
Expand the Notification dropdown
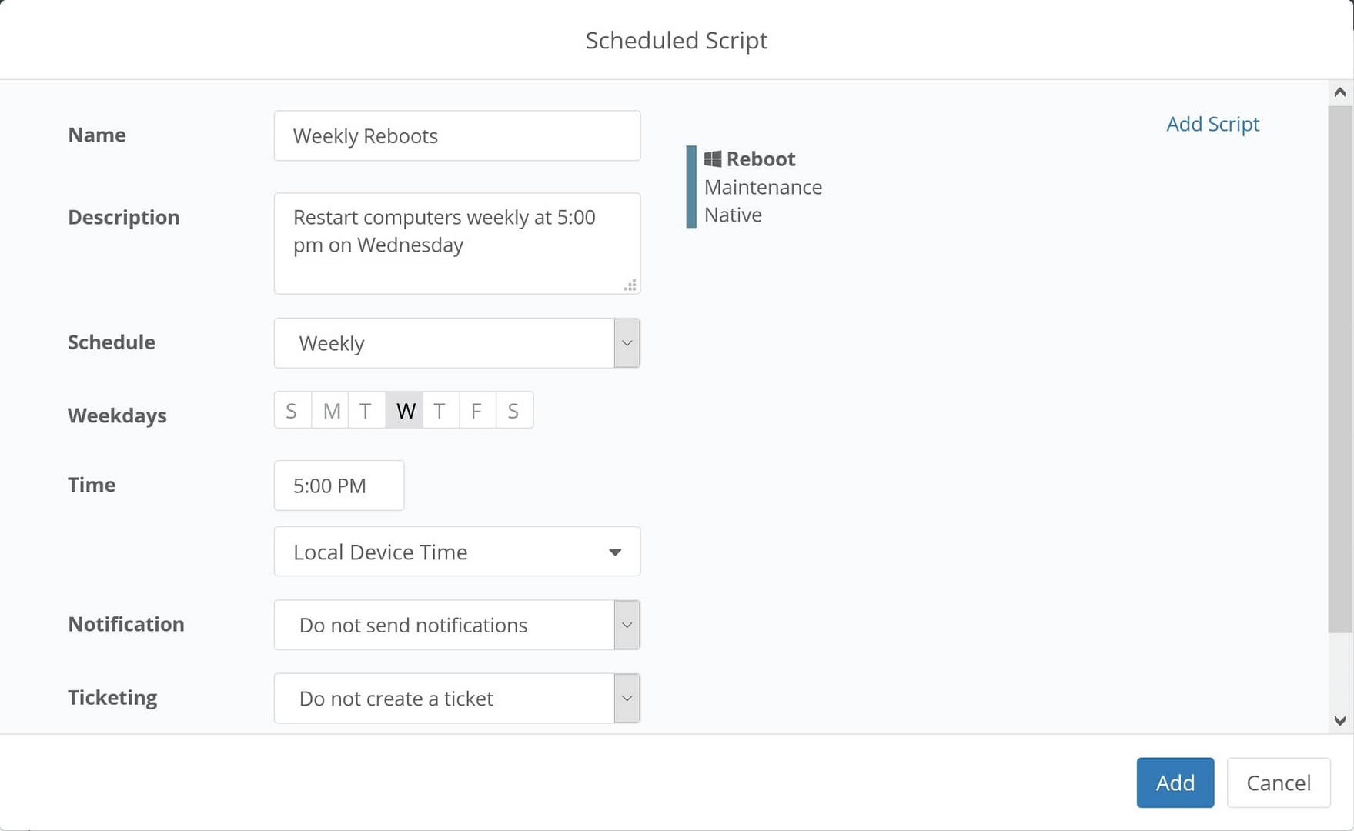click(x=627, y=625)
